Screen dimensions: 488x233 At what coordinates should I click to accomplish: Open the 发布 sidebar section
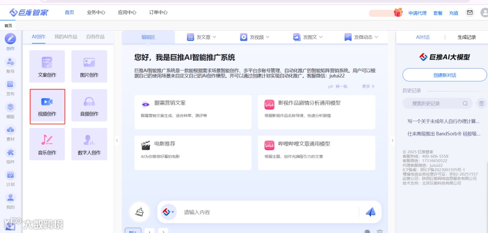tap(10, 87)
